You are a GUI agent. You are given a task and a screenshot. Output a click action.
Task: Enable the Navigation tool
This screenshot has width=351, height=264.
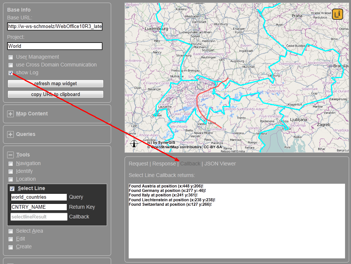point(10,163)
